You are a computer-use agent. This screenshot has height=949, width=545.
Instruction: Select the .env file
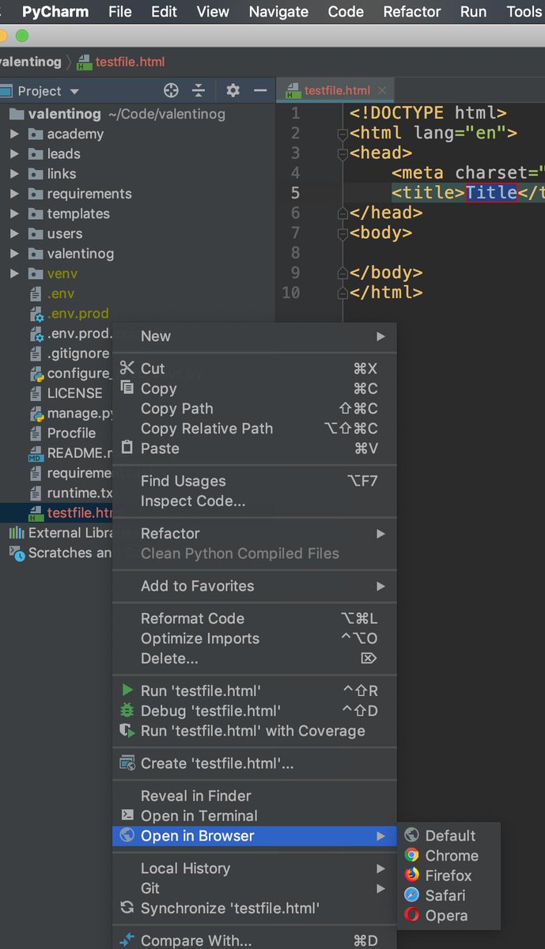(x=61, y=293)
